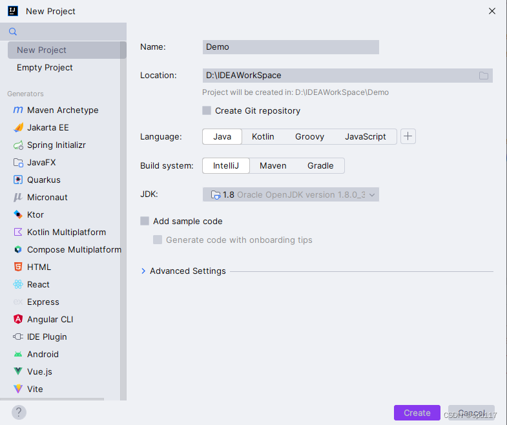
Task: Select Spring Initializr generator label
Action: [56, 145]
